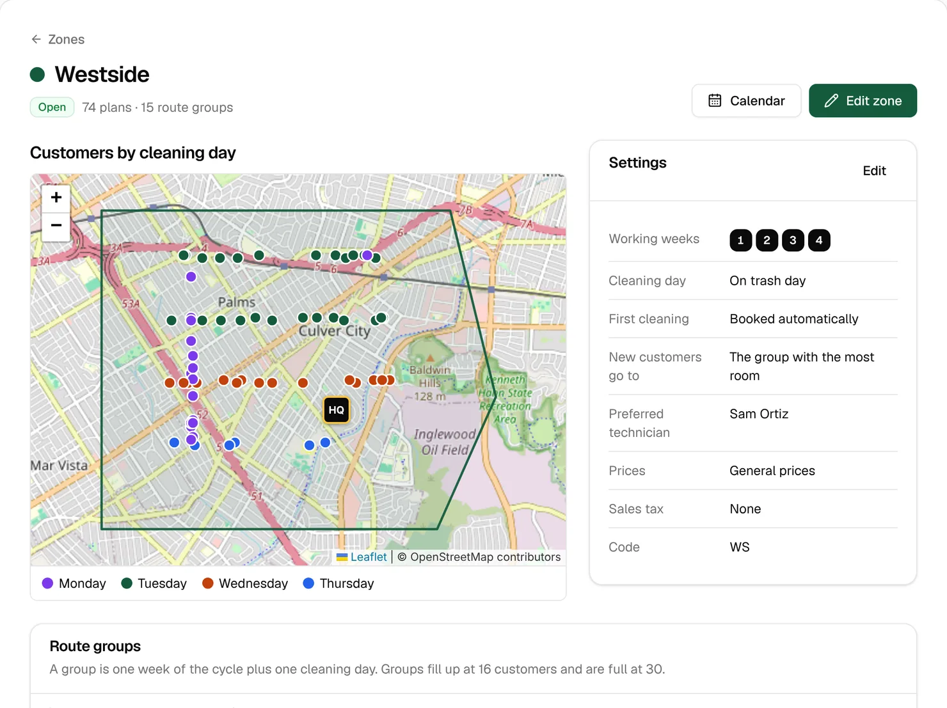Click 'The group with the most room' value
This screenshot has width=947, height=708.
point(802,366)
